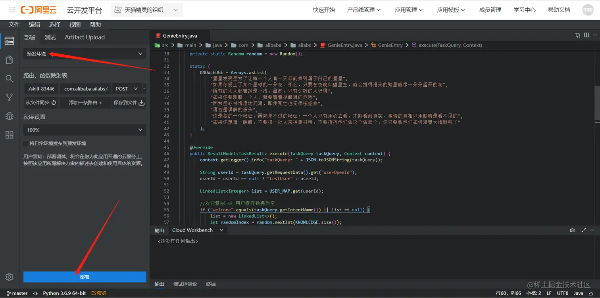Open the Cloud Workbench deploy sidebar icon
The image size is (600, 298).
pyautogui.click(x=9, y=41)
